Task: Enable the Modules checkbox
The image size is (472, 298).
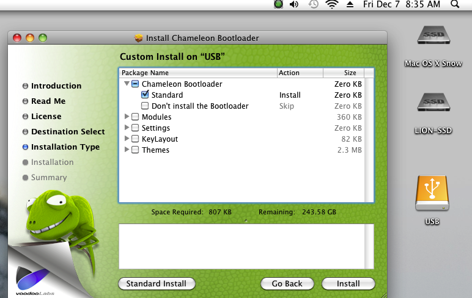Action: tap(135, 117)
